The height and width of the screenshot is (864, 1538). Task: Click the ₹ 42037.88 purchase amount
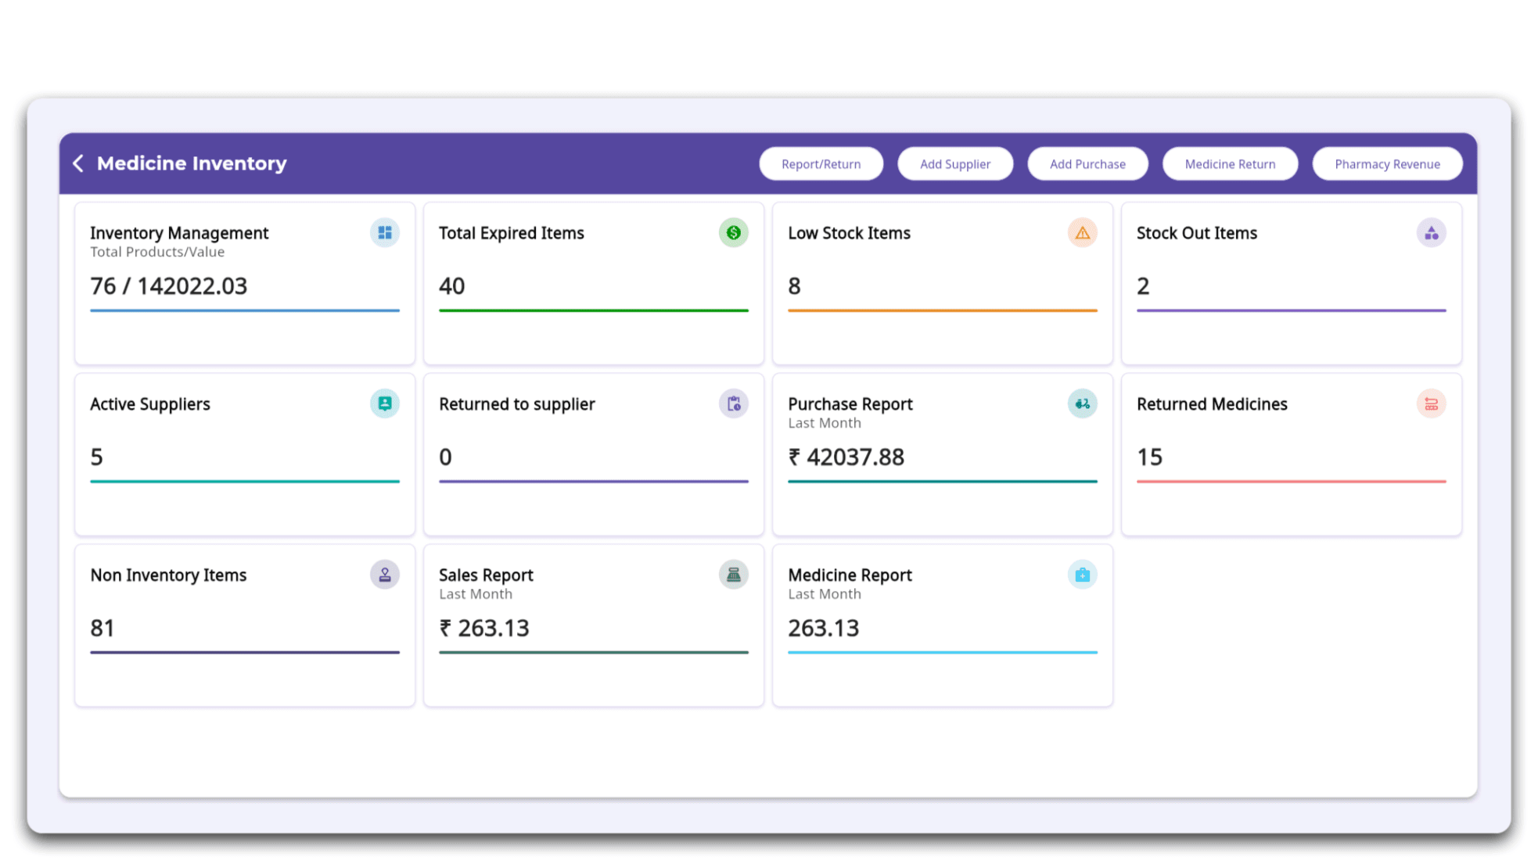coord(846,457)
